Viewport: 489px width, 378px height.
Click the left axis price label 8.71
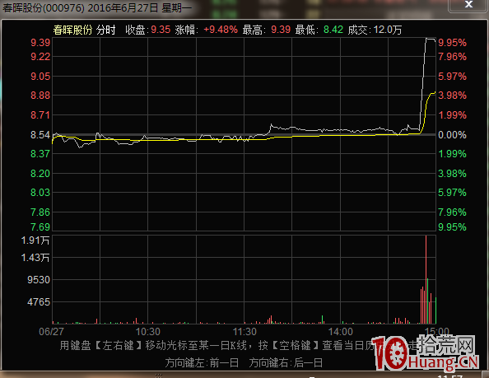click(x=40, y=115)
